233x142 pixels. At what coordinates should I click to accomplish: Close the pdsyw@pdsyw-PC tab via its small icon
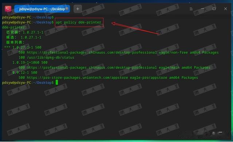[x=67, y=9]
